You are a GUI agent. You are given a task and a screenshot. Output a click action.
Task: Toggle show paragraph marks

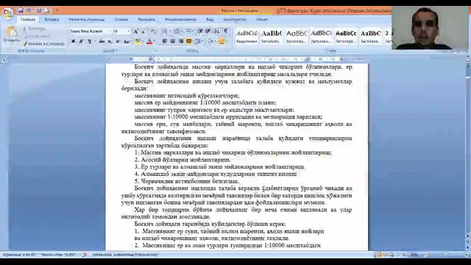coord(226,31)
